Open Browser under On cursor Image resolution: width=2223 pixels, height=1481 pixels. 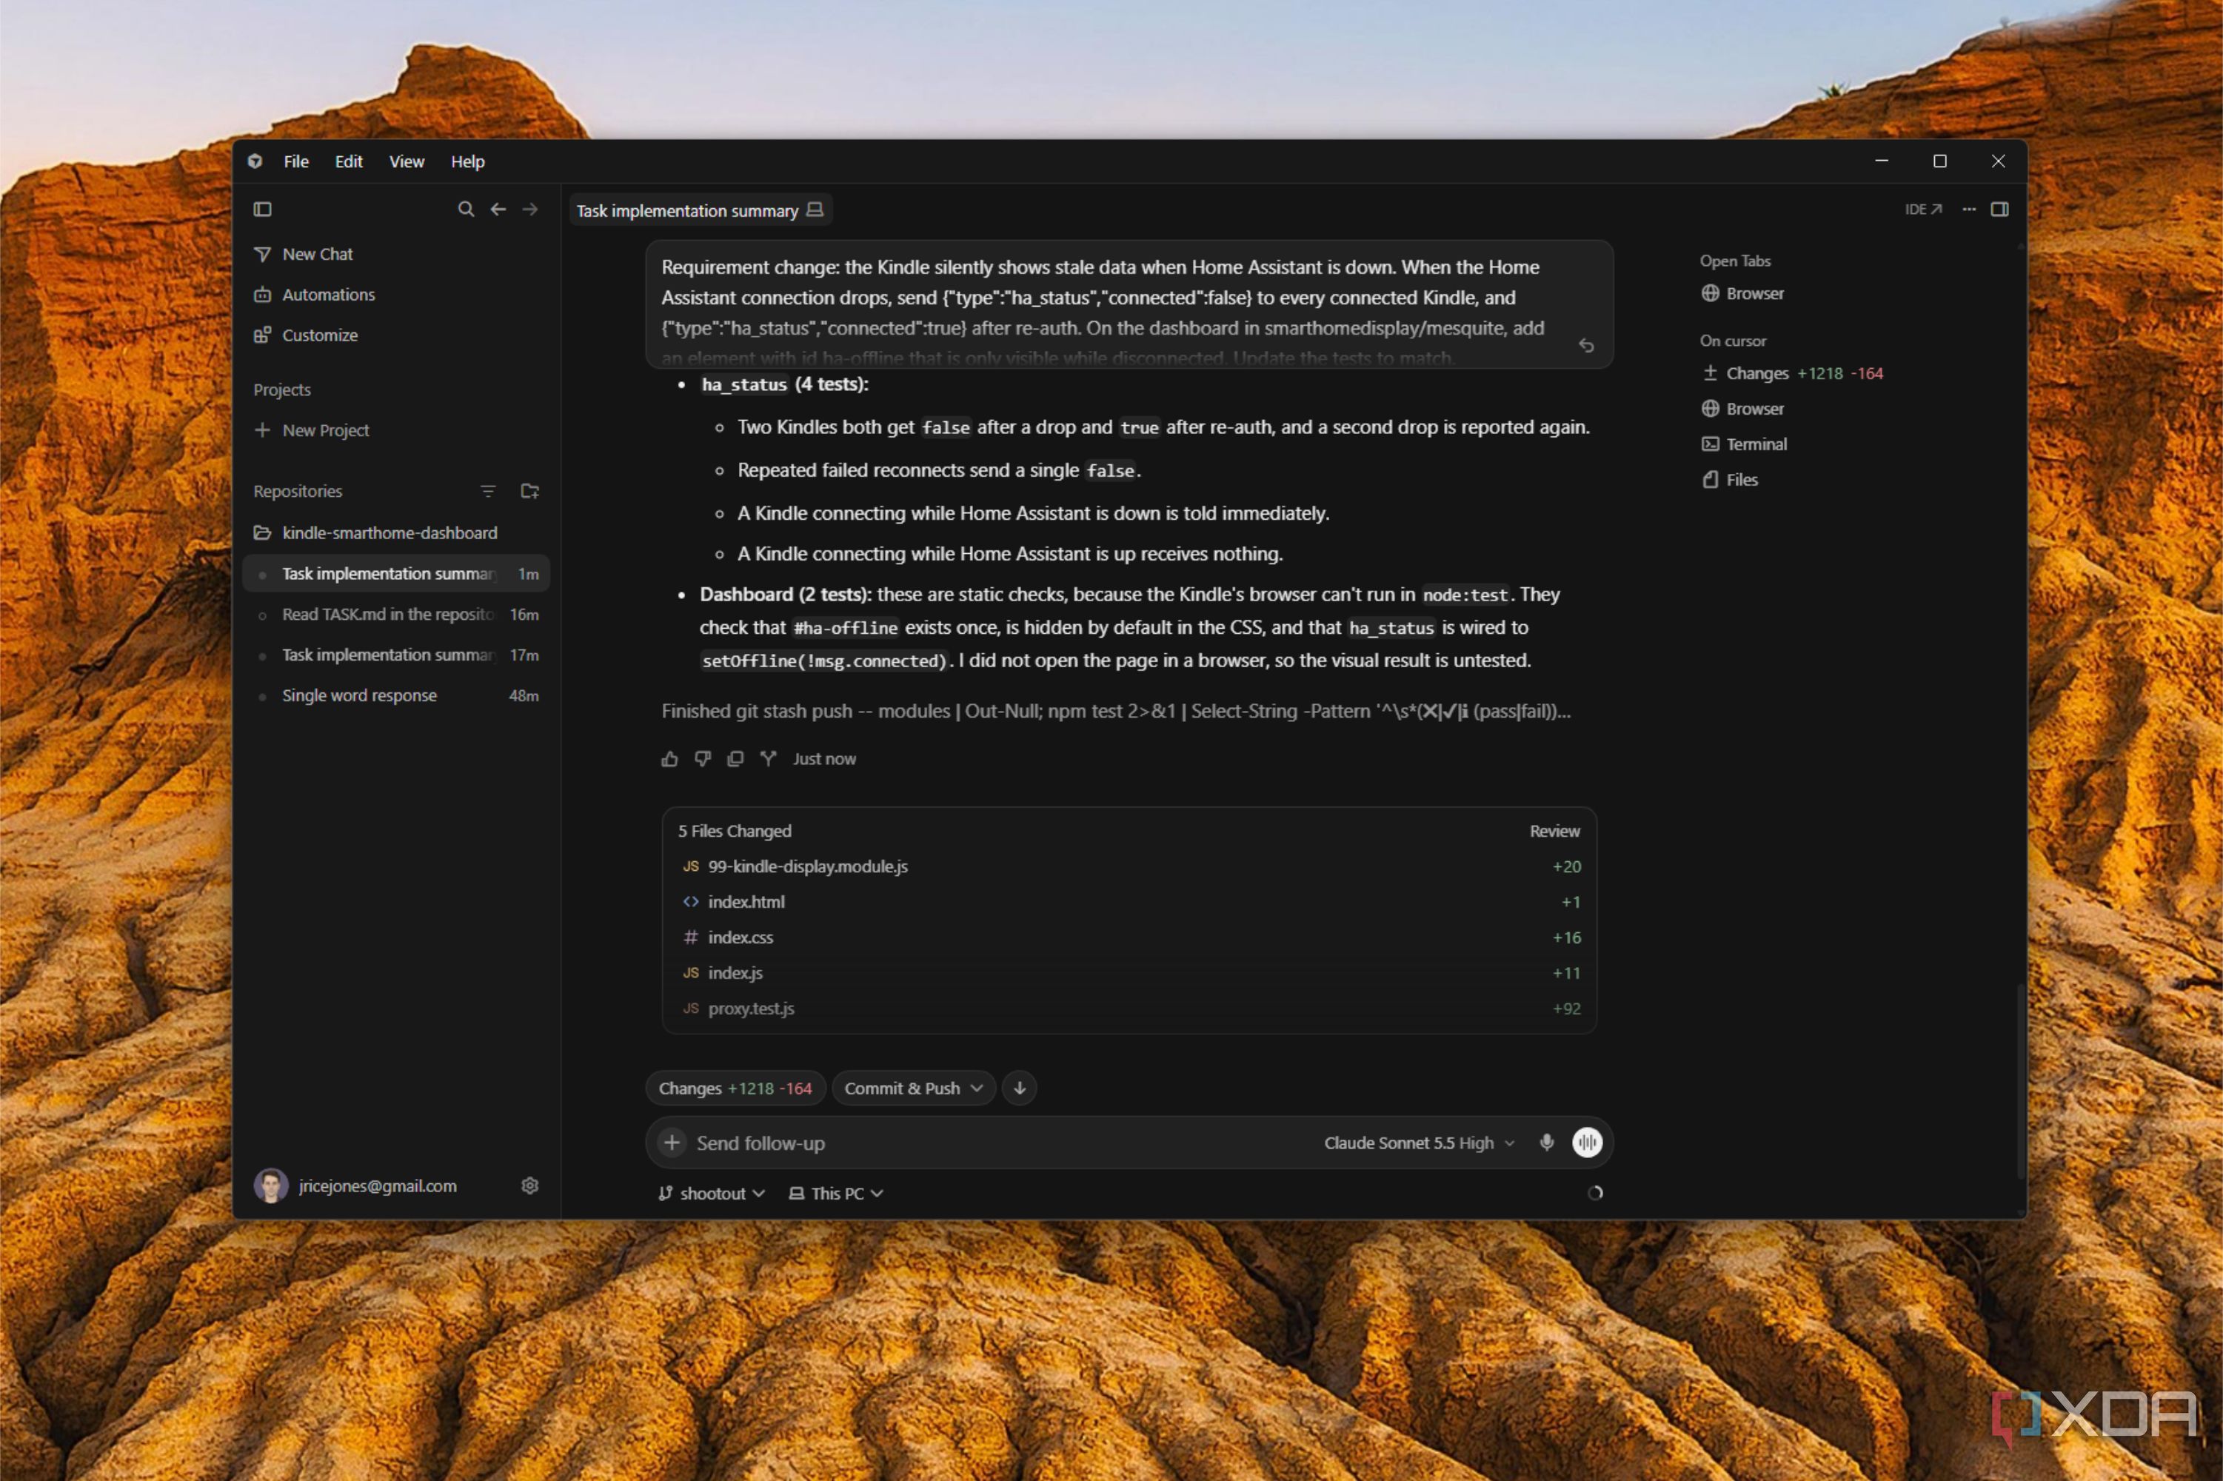coord(1742,409)
